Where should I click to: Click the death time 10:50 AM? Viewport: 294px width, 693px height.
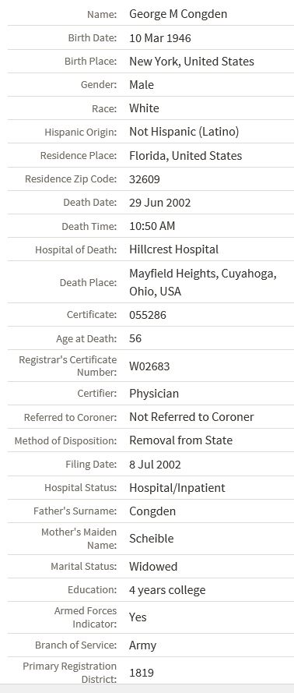(152, 226)
